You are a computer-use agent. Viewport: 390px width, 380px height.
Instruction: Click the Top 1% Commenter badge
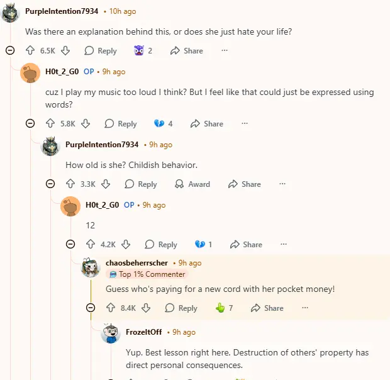pyautogui.click(x=147, y=274)
